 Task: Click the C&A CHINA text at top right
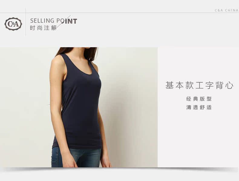click(227, 10)
